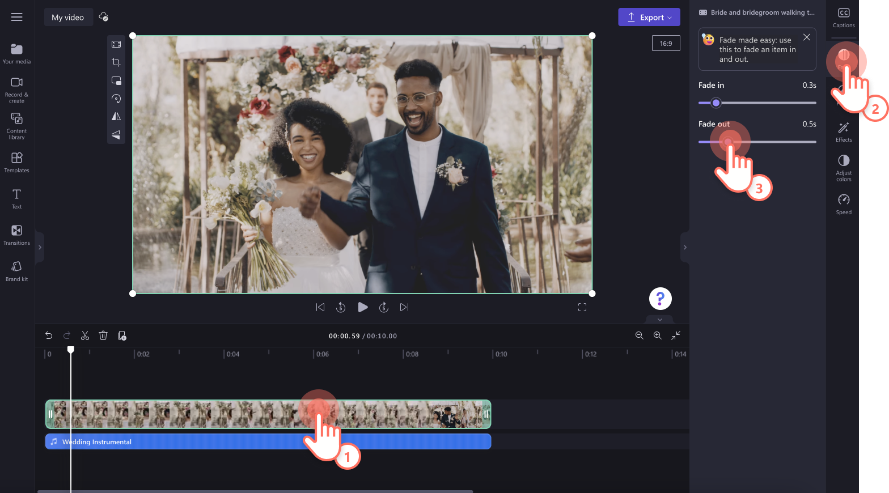Open the hamburger main menu

point(17,17)
